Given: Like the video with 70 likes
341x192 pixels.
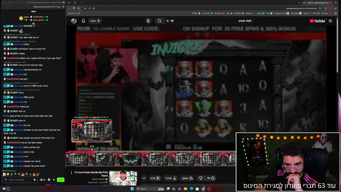Looking at the screenshot, I should pos(211,178).
